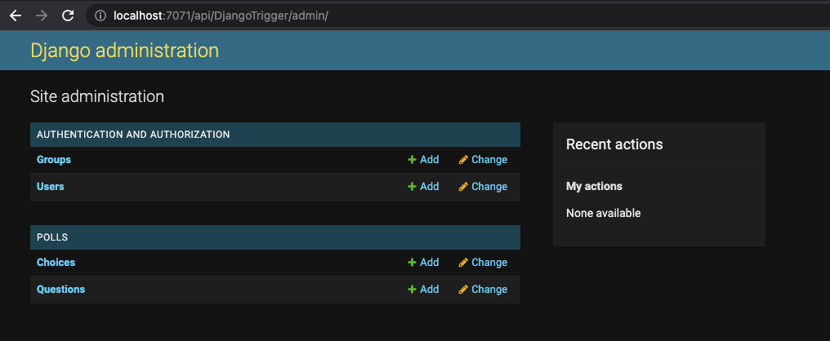This screenshot has width=830, height=341.
Task: Open the Groups model link
Action: pyautogui.click(x=53, y=160)
